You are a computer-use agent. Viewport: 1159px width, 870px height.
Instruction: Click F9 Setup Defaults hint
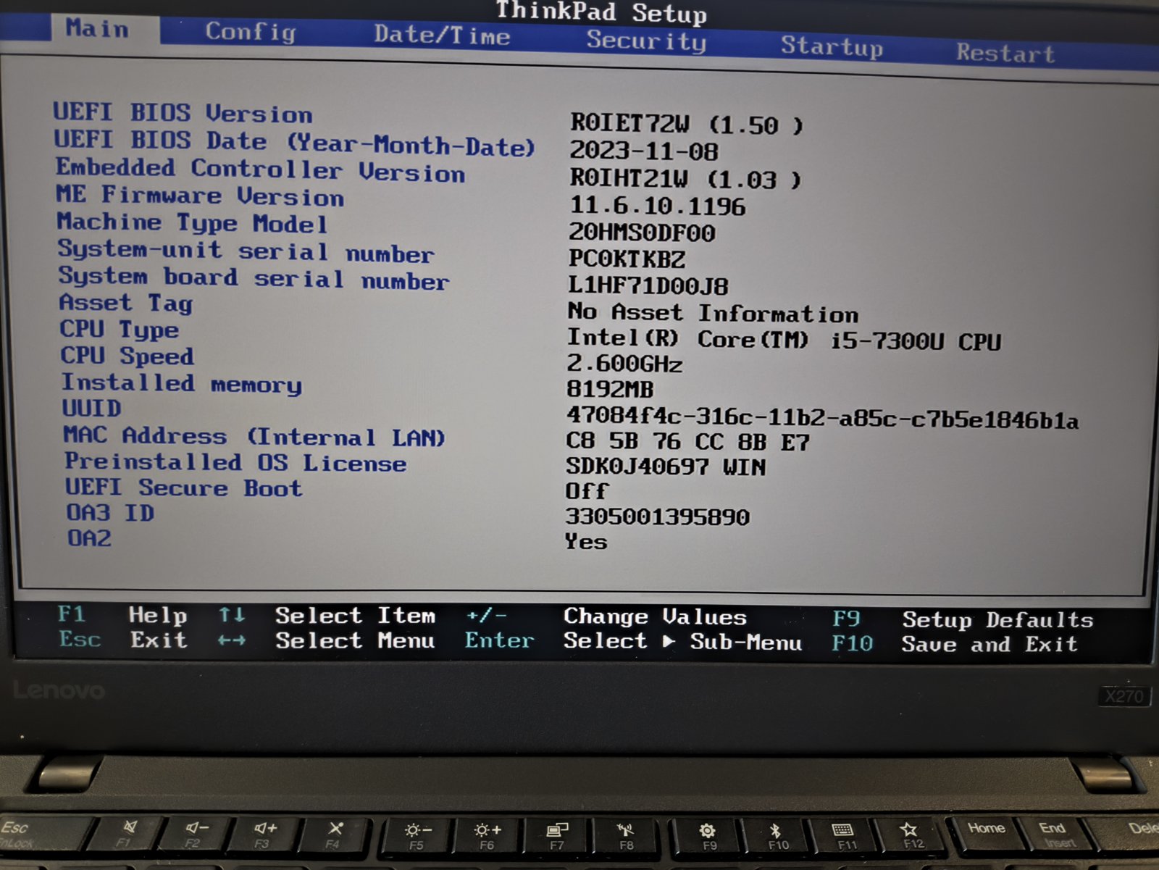coord(963,619)
